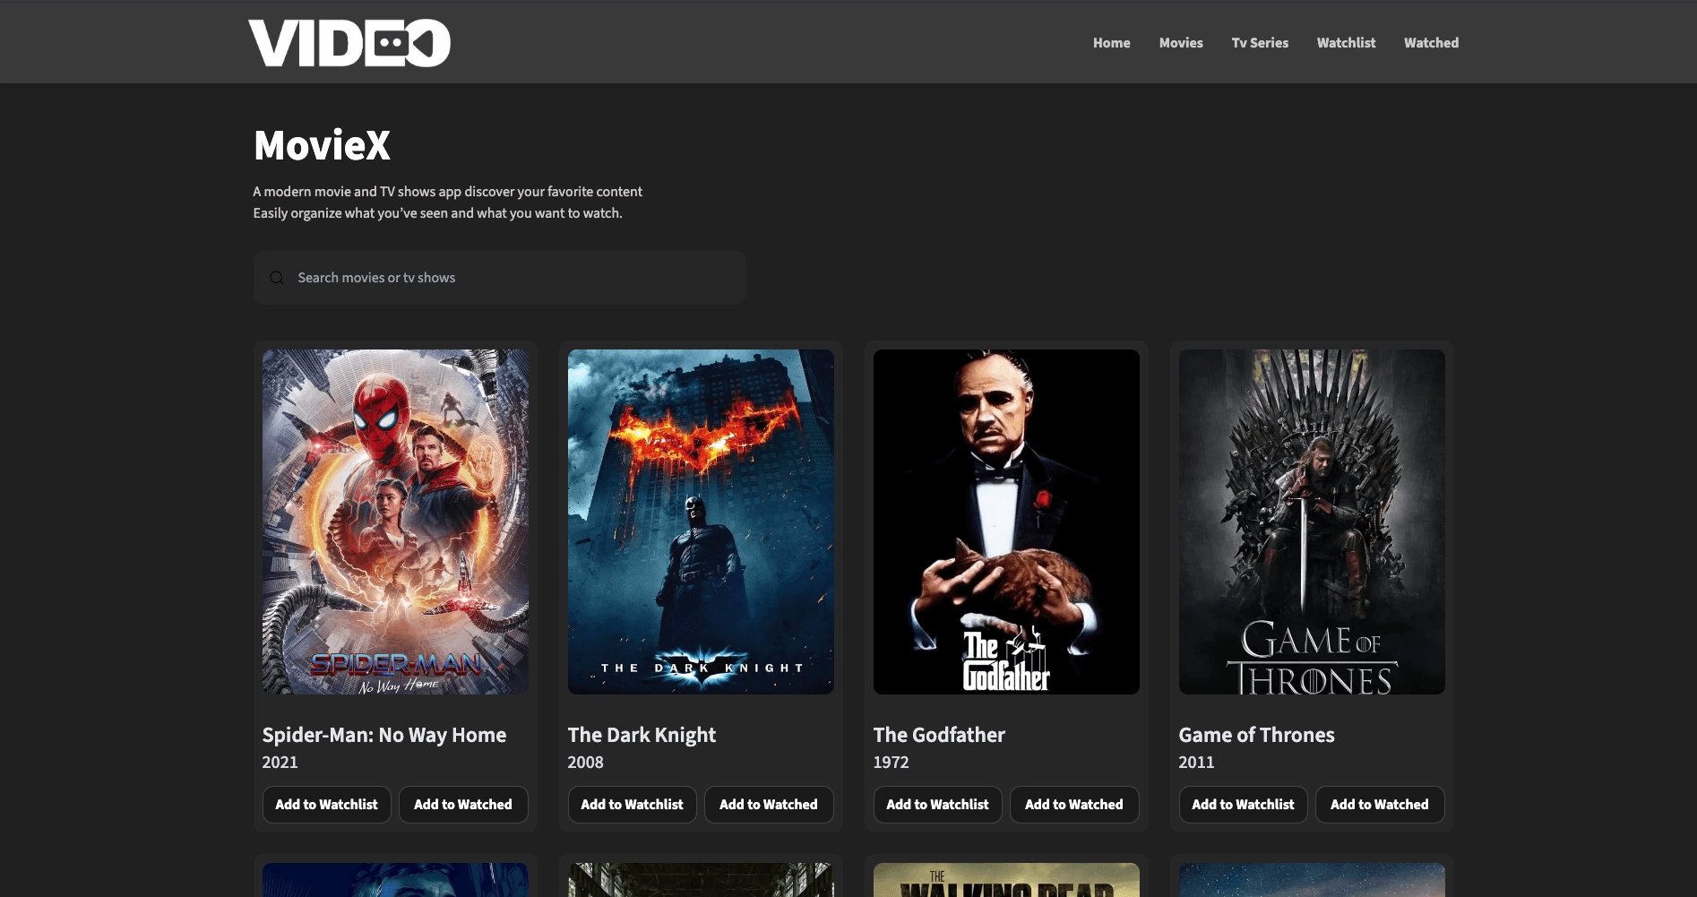1697x897 pixels.
Task: Add Spider-Man: No Way Home to Watched
Action: pyautogui.click(x=463, y=805)
